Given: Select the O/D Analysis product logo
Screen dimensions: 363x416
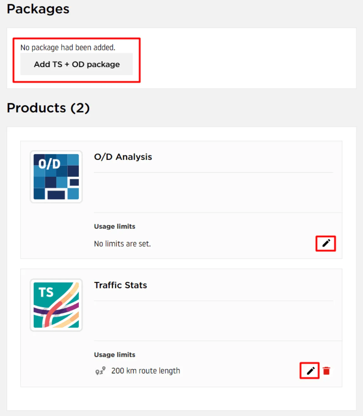Looking at the screenshot, I should [x=56, y=177].
